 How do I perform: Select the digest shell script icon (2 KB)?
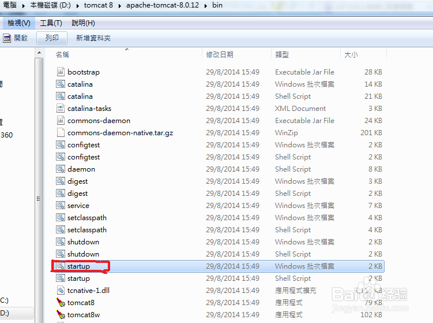coord(61,193)
